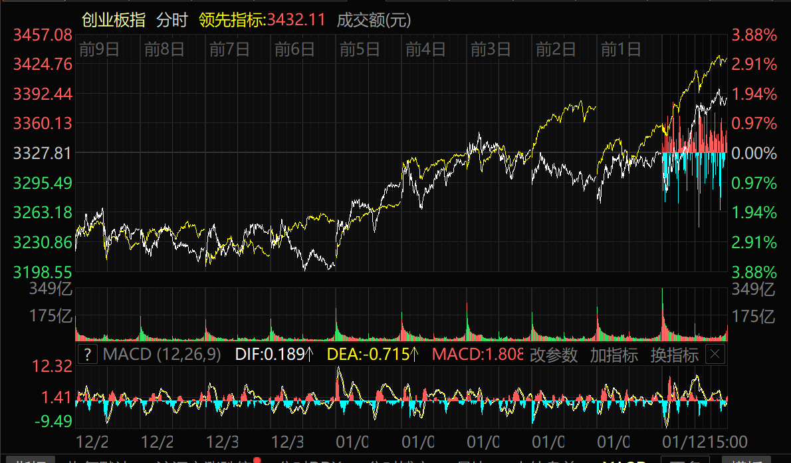
Task: Select the MACD (12,26,9) indicator name
Action: click(x=162, y=354)
